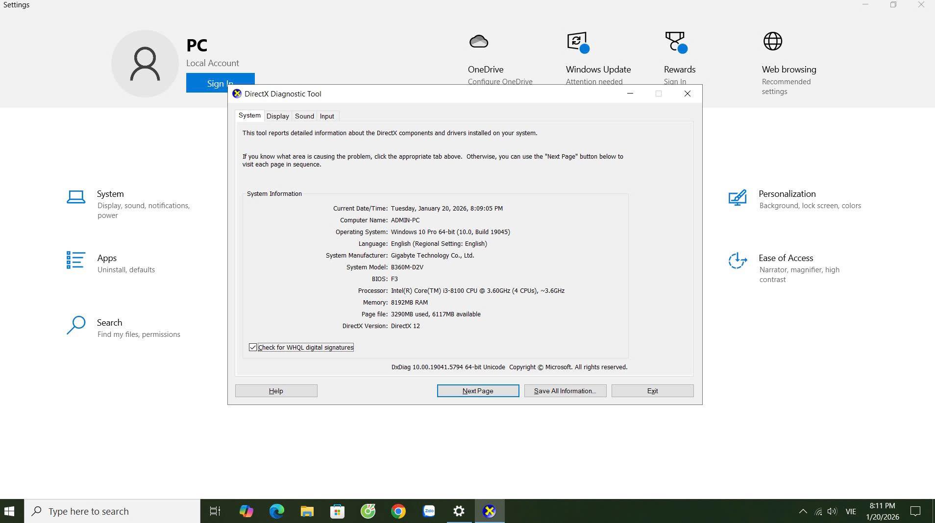This screenshot has height=523, width=935.
Task: Minimize the DirectX Diagnostic Tool window
Action: tap(630, 94)
